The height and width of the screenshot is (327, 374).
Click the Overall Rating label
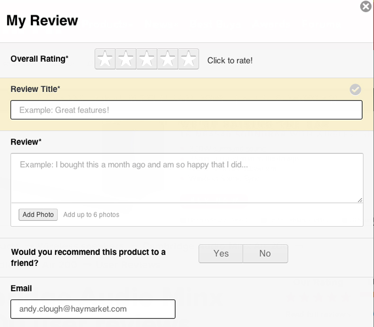pos(39,59)
